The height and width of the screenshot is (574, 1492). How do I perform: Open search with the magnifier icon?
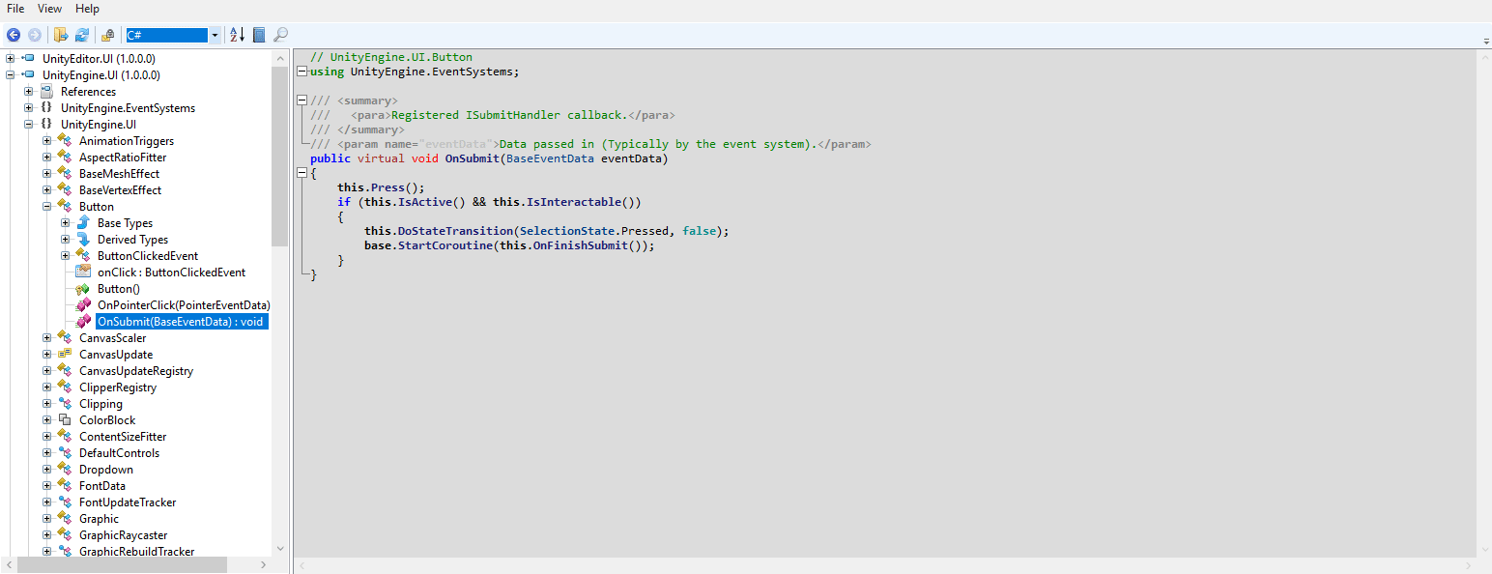click(281, 35)
